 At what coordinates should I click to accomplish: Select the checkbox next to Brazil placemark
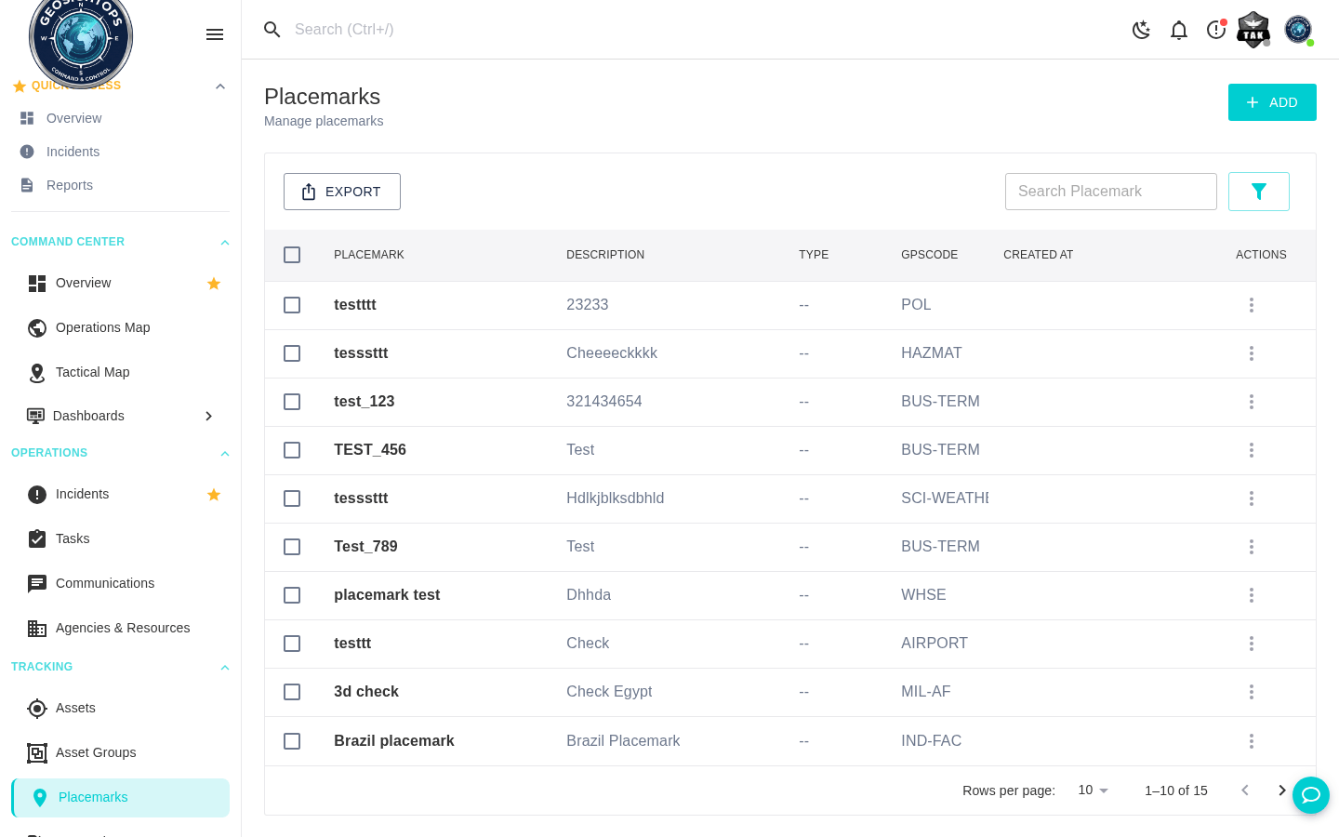tap(292, 741)
